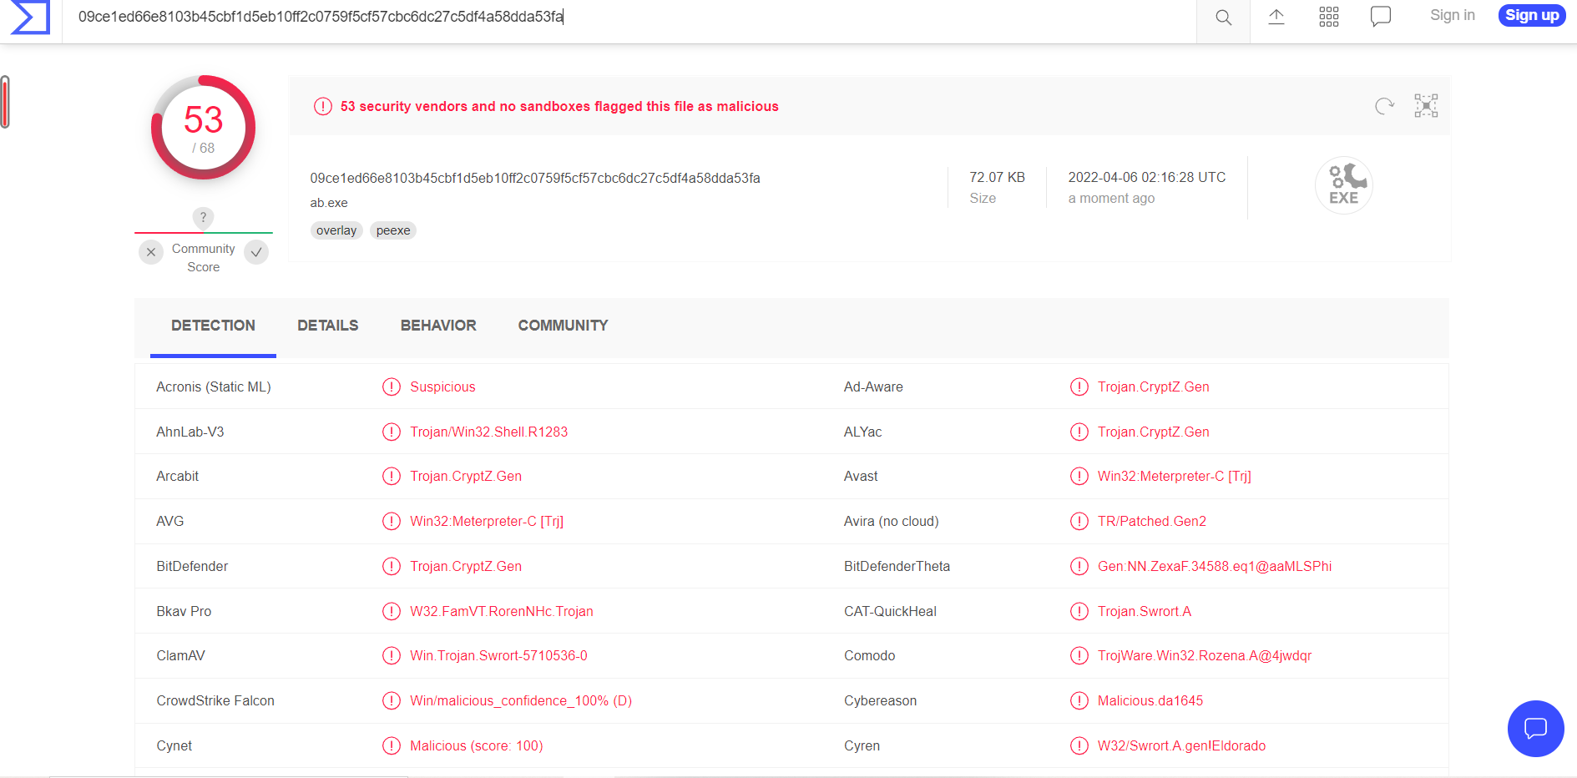Reanalyze file with the refresh icon

pyautogui.click(x=1384, y=106)
